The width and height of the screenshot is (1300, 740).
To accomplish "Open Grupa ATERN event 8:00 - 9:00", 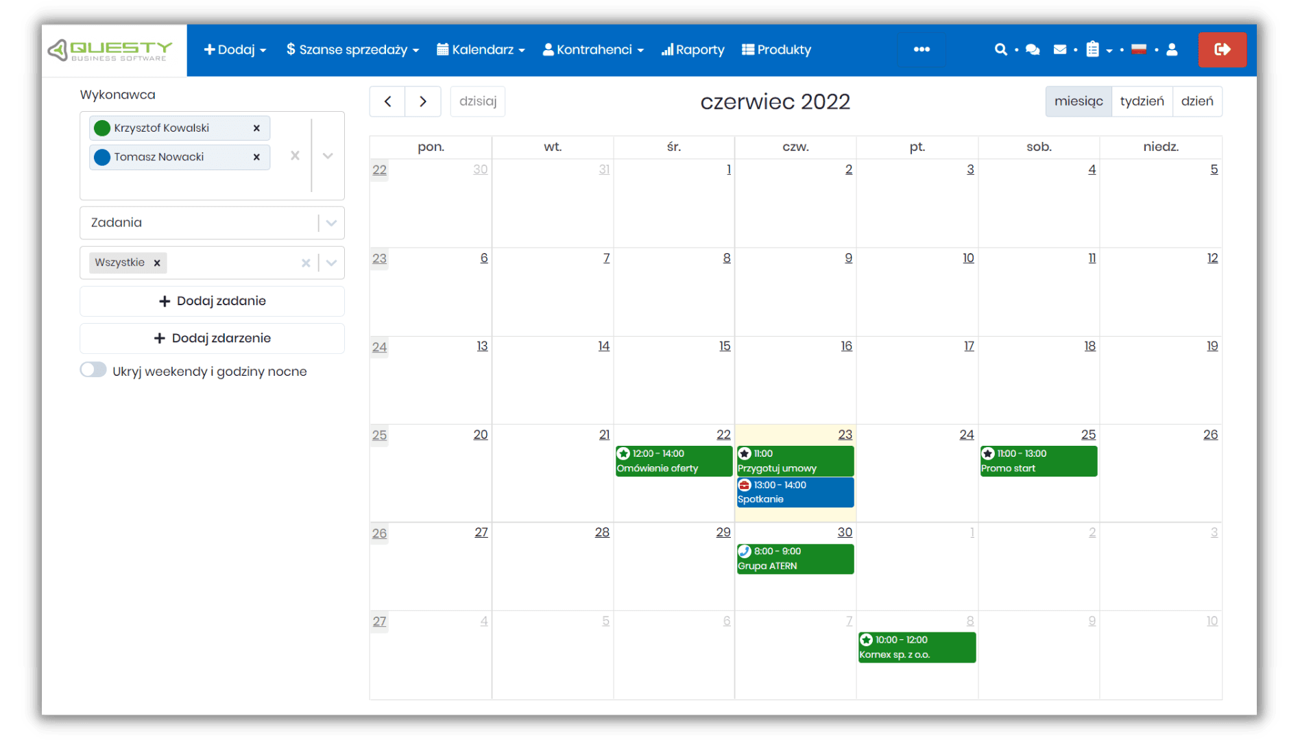I will pos(795,558).
